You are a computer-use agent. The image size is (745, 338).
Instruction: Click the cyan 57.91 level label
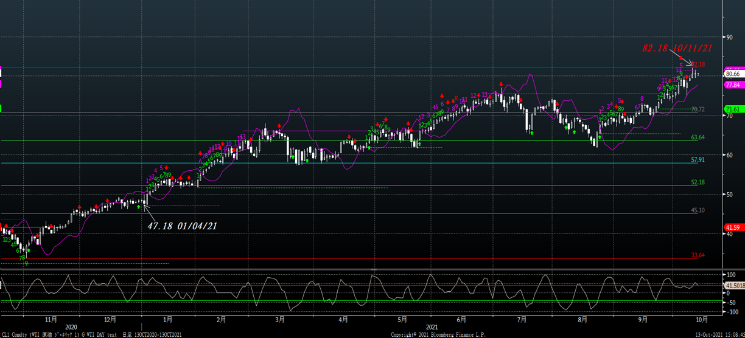coord(698,160)
